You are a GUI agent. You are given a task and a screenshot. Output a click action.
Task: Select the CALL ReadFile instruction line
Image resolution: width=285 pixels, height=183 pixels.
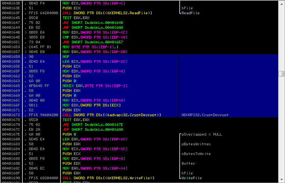point(107,13)
